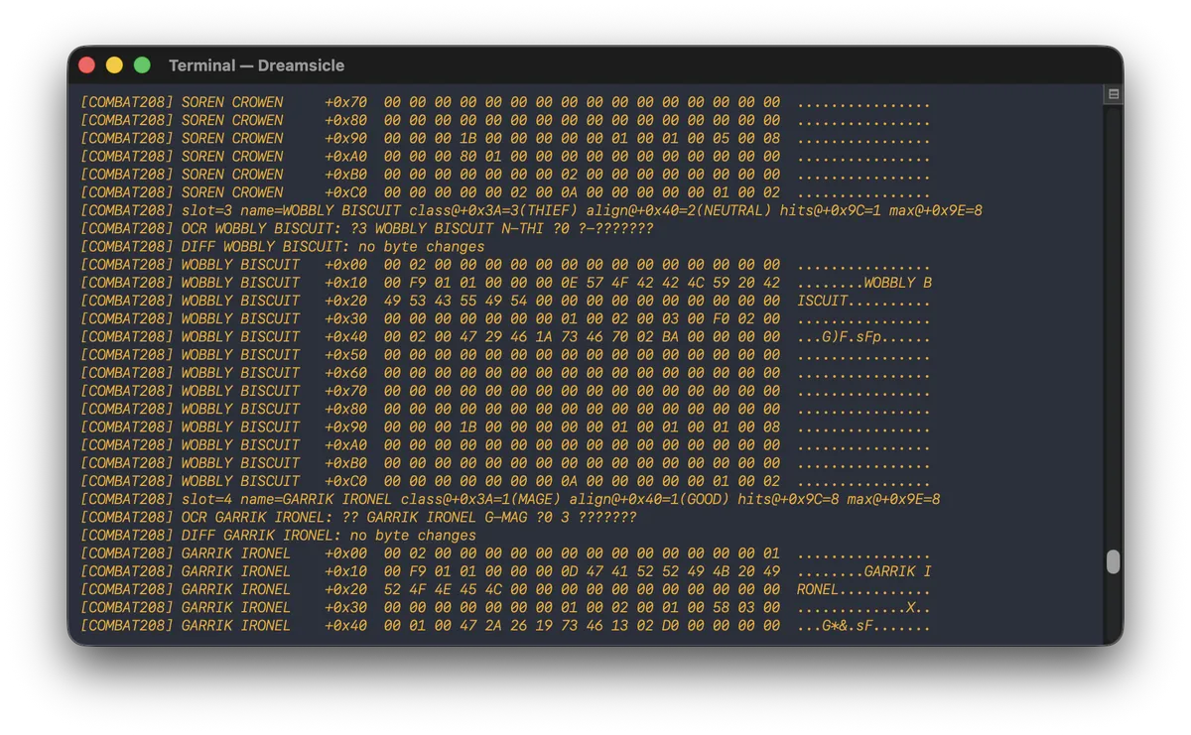Click the 'slot=4 name=GARRIK IRONEL' line
Screen dimensions: 1191x735
[510, 499]
